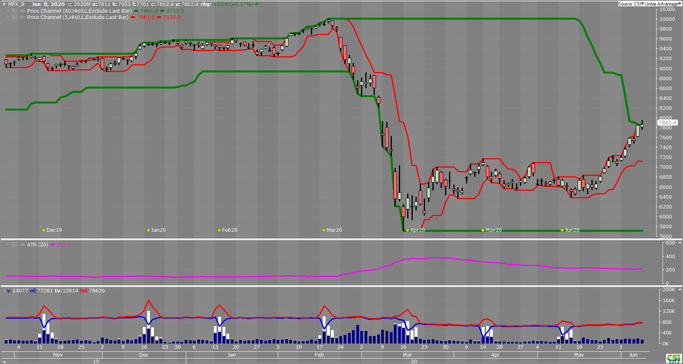Click the open interest value oi:77281
Viewport: 683px width, 364px height.
41,291
